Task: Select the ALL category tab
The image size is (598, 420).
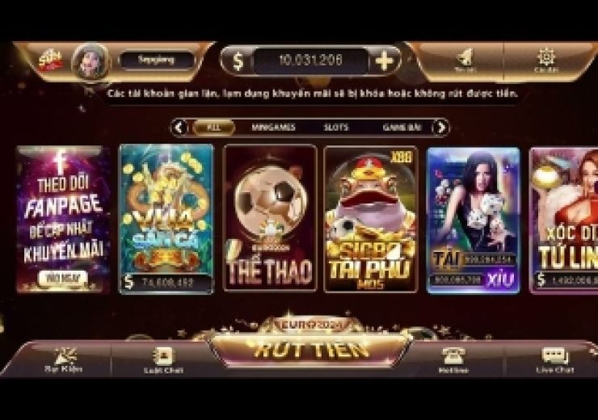Action: (x=213, y=128)
